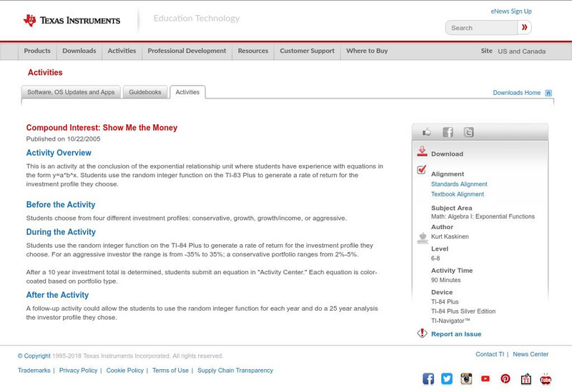Click the 90 Minutes activity time value
572x392 pixels.
(x=445, y=280)
